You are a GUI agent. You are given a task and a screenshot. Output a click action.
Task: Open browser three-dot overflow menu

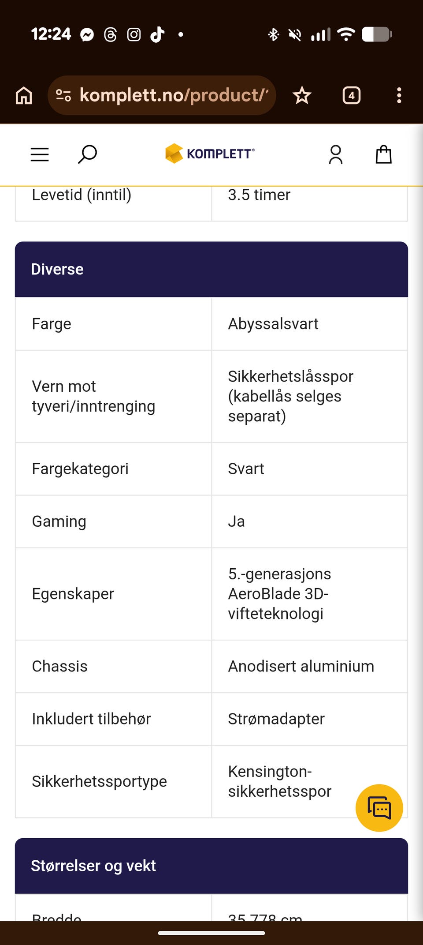coord(399,95)
